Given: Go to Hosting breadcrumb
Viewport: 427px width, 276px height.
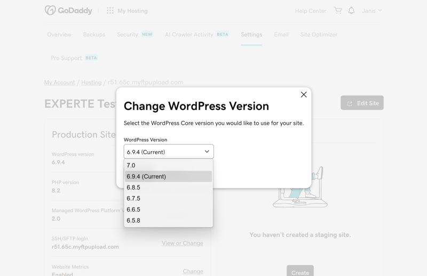Looking at the screenshot, I should [91, 83].
